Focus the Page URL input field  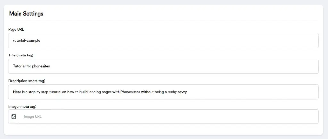[163, 41]
